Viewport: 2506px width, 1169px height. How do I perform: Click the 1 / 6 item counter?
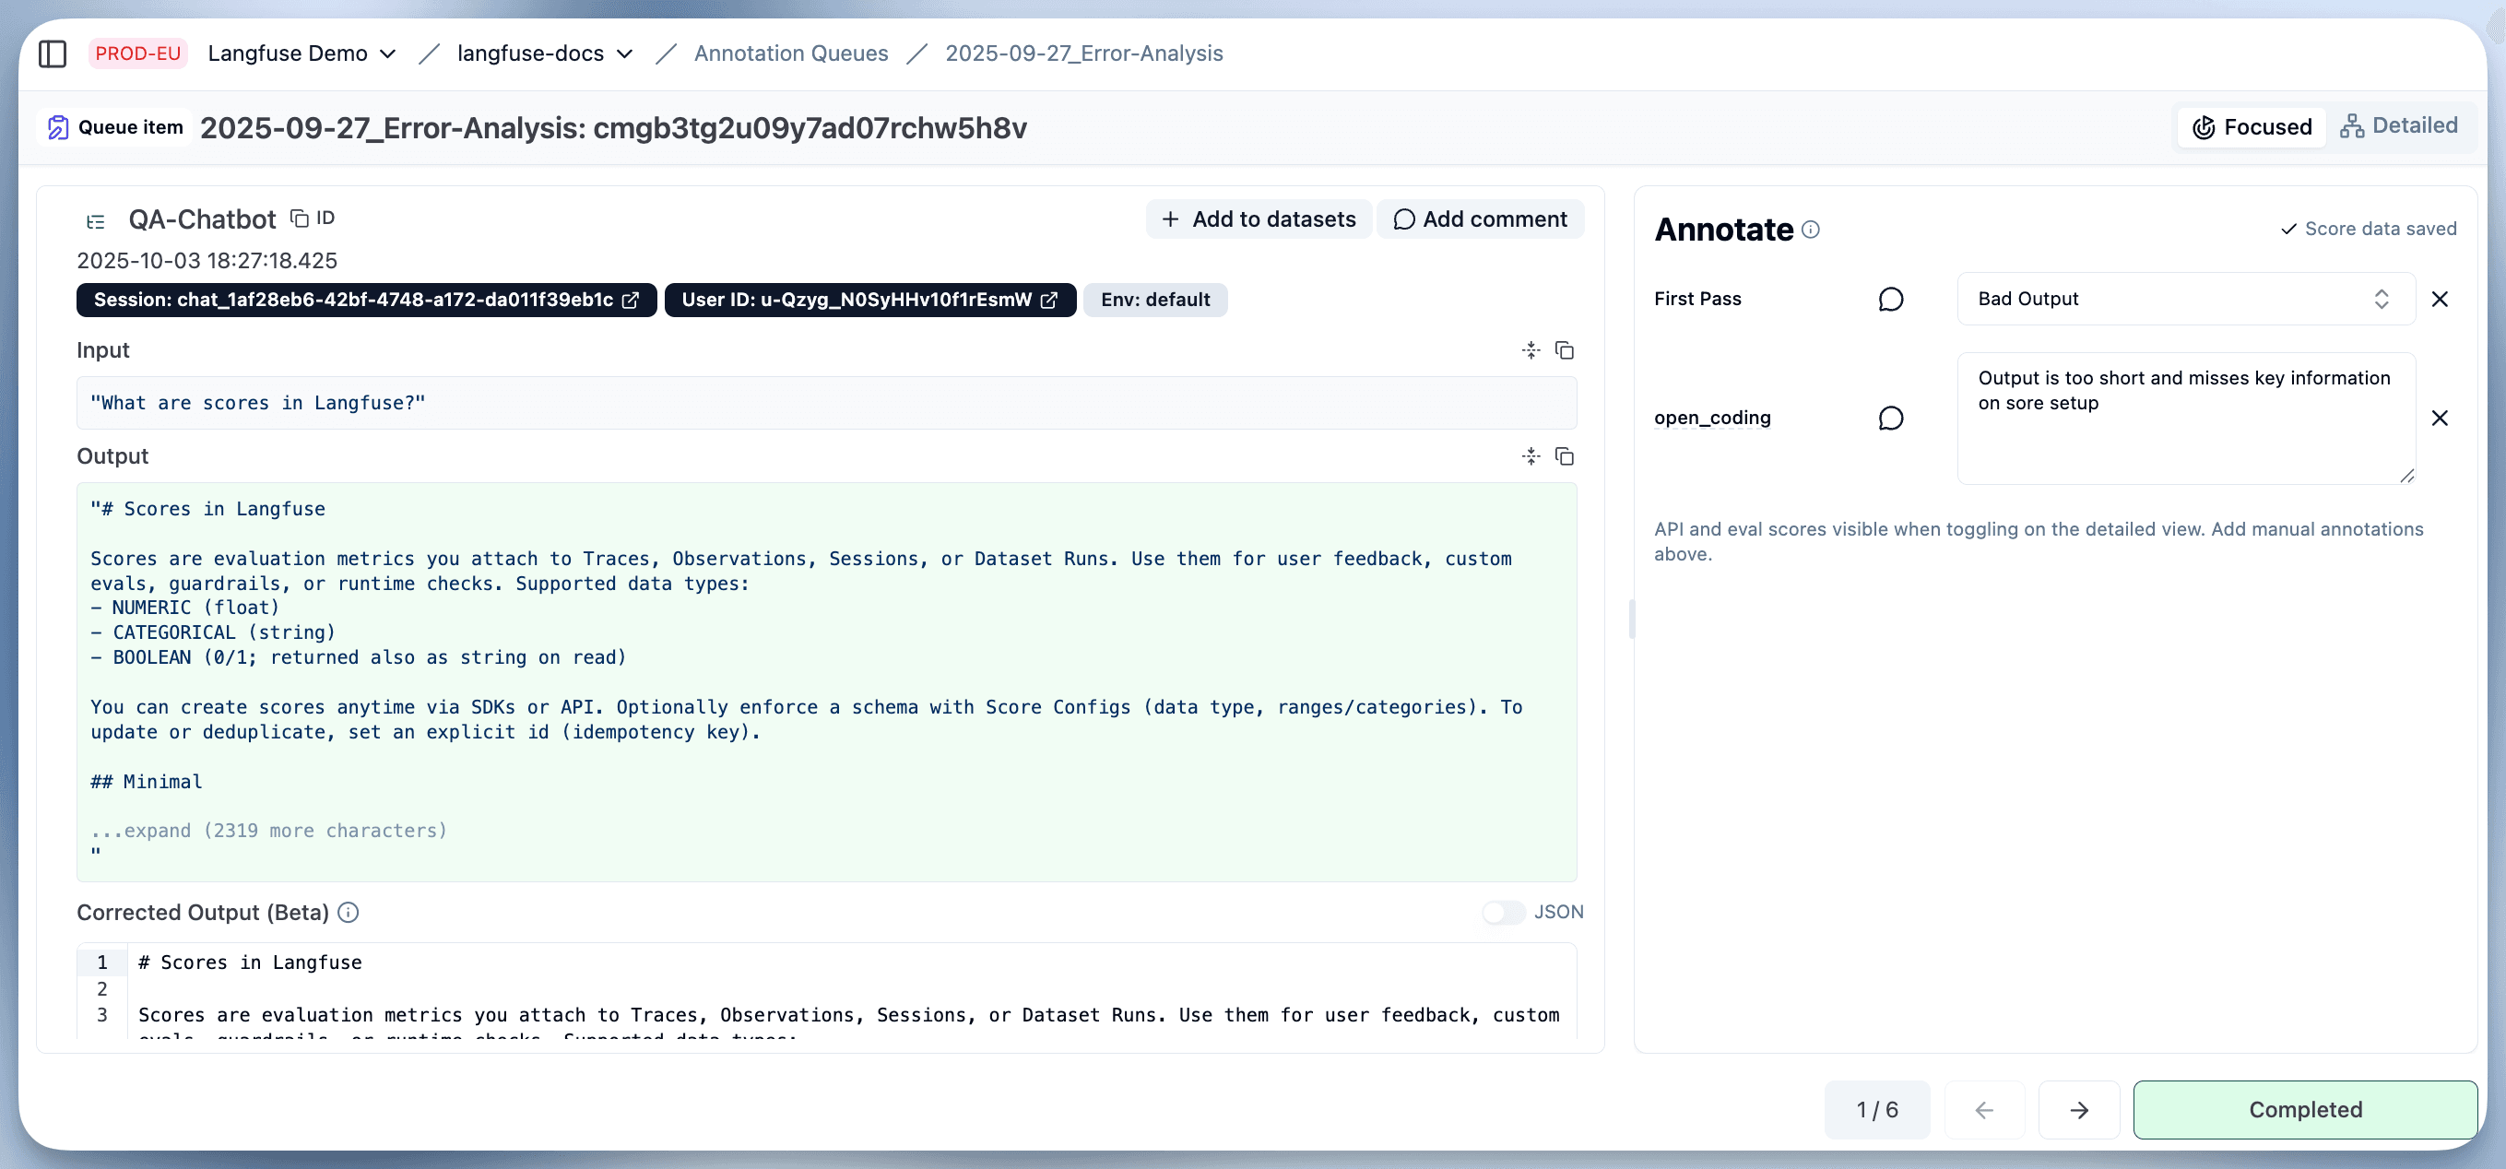pyautogui.click(x=1876, y=1110)
